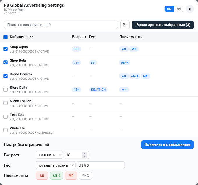Click Shop Beta's US geo badge
This screenshot has height=185, width=198.
[93, 63]
